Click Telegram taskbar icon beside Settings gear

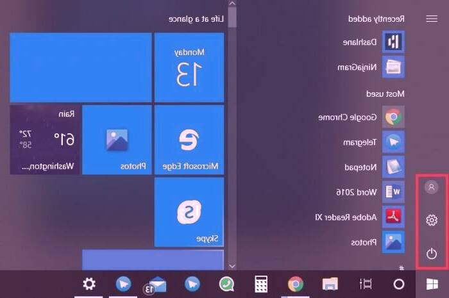pyautogui.click(x=123, y=285)
